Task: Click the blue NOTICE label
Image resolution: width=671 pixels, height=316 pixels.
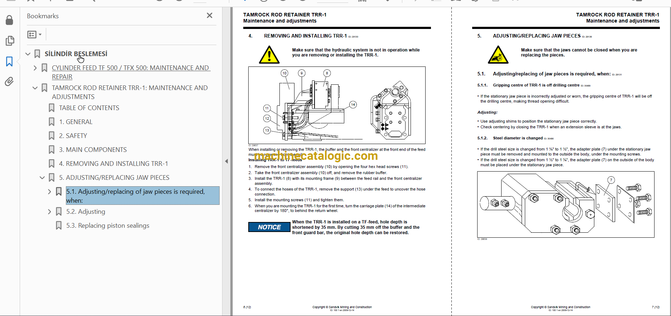Action: pos(269,227)
